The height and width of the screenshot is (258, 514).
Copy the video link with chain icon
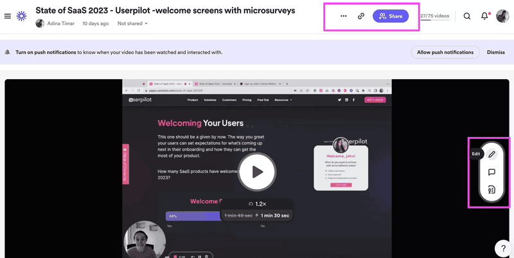click(x=361, y=16)
